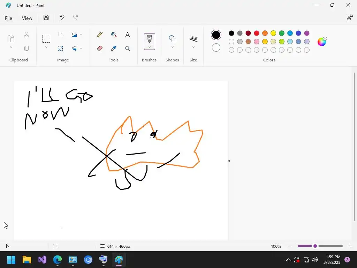Click the zoom out minus button

click(290, 246)
